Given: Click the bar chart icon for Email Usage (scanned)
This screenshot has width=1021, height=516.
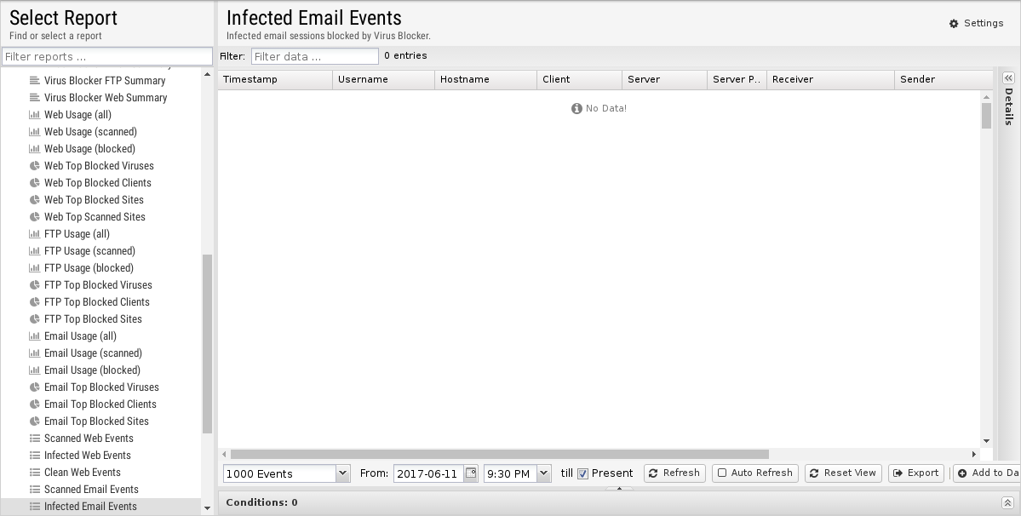Looking at the screenshot, I should coord(35,353).
